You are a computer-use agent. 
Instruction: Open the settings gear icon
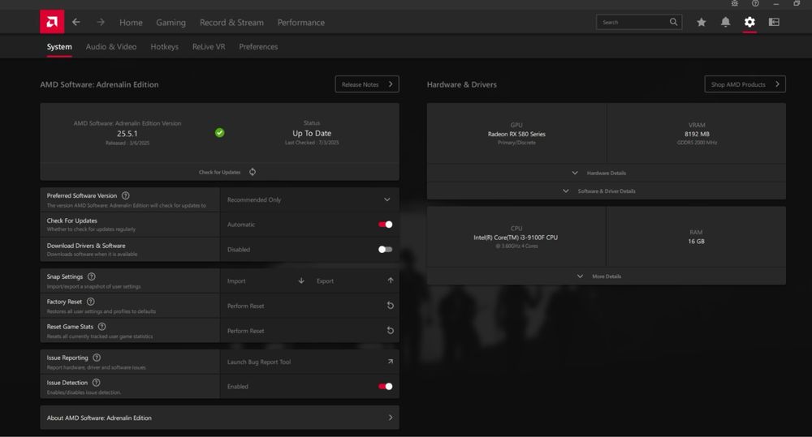pos(749,22)
